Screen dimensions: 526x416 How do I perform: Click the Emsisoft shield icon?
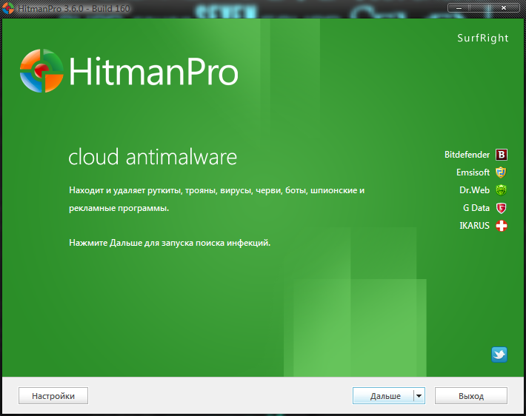tap(501, 172)
